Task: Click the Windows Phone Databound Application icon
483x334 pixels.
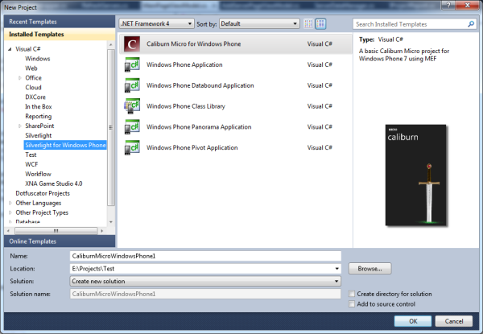Action: click(132, 85)
